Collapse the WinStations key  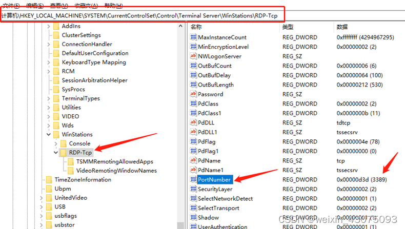(x=49, y=134)
